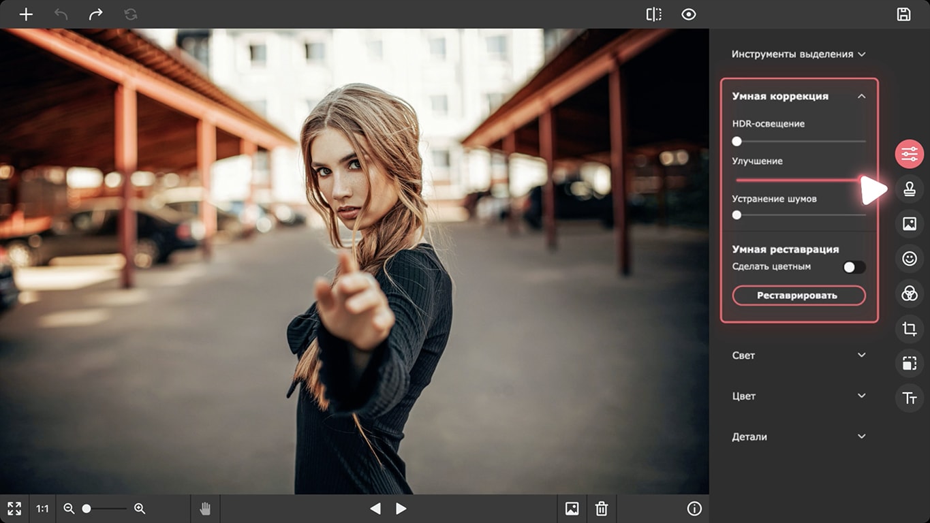
Task: Click the plus icon to add a photo
Action: click(26, 14)
